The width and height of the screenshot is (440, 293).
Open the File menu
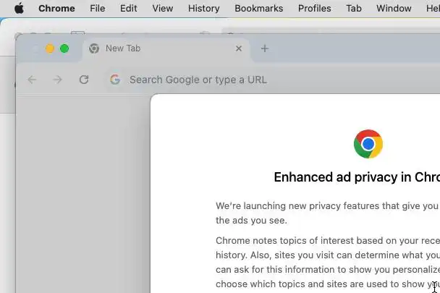click(x=98, y=9)
